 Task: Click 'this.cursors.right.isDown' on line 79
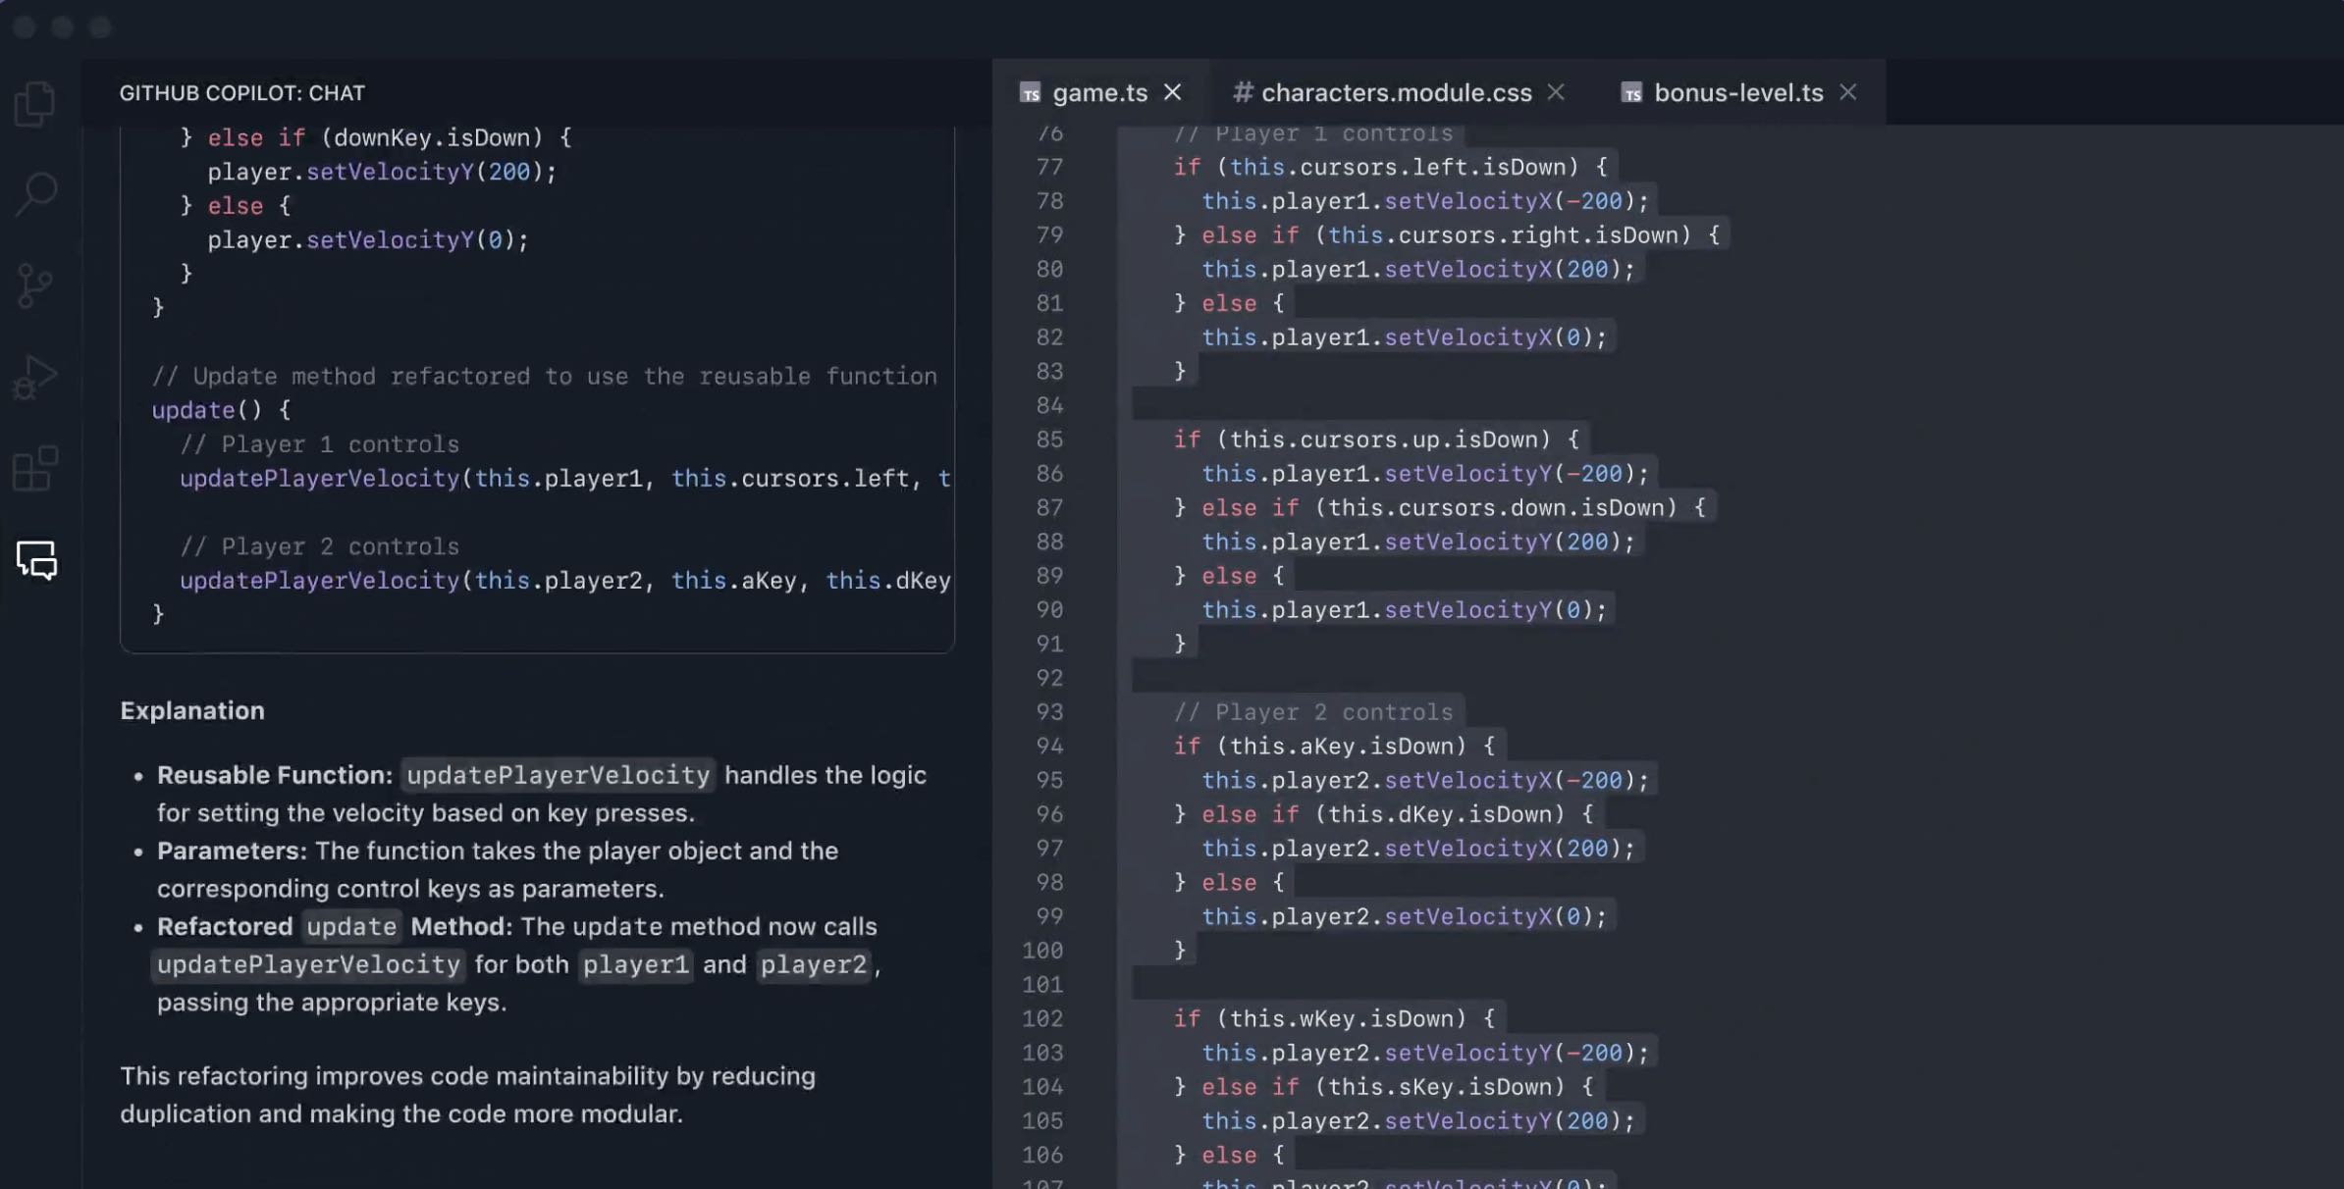pyautogui.click(x=1503, y=235)
